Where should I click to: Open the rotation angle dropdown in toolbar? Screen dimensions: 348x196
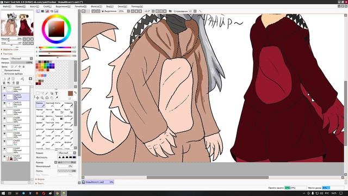point(153,11)
